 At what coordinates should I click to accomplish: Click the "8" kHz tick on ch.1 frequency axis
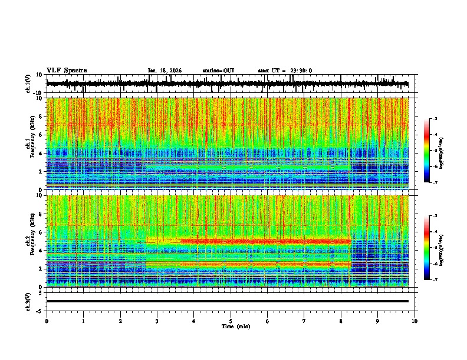tap(41, 116)
